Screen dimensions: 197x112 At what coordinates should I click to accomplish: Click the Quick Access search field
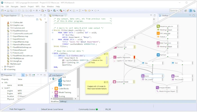point(175,11)
